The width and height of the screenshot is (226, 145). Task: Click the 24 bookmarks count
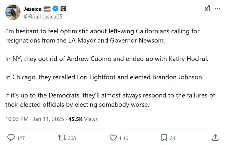pos(173,138)
